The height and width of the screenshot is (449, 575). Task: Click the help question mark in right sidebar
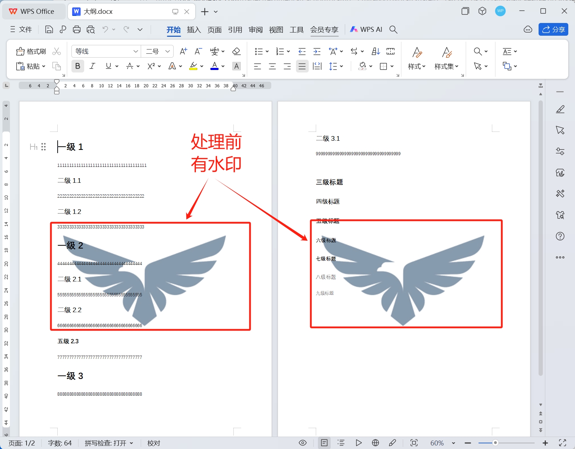[x=560, y=236]
